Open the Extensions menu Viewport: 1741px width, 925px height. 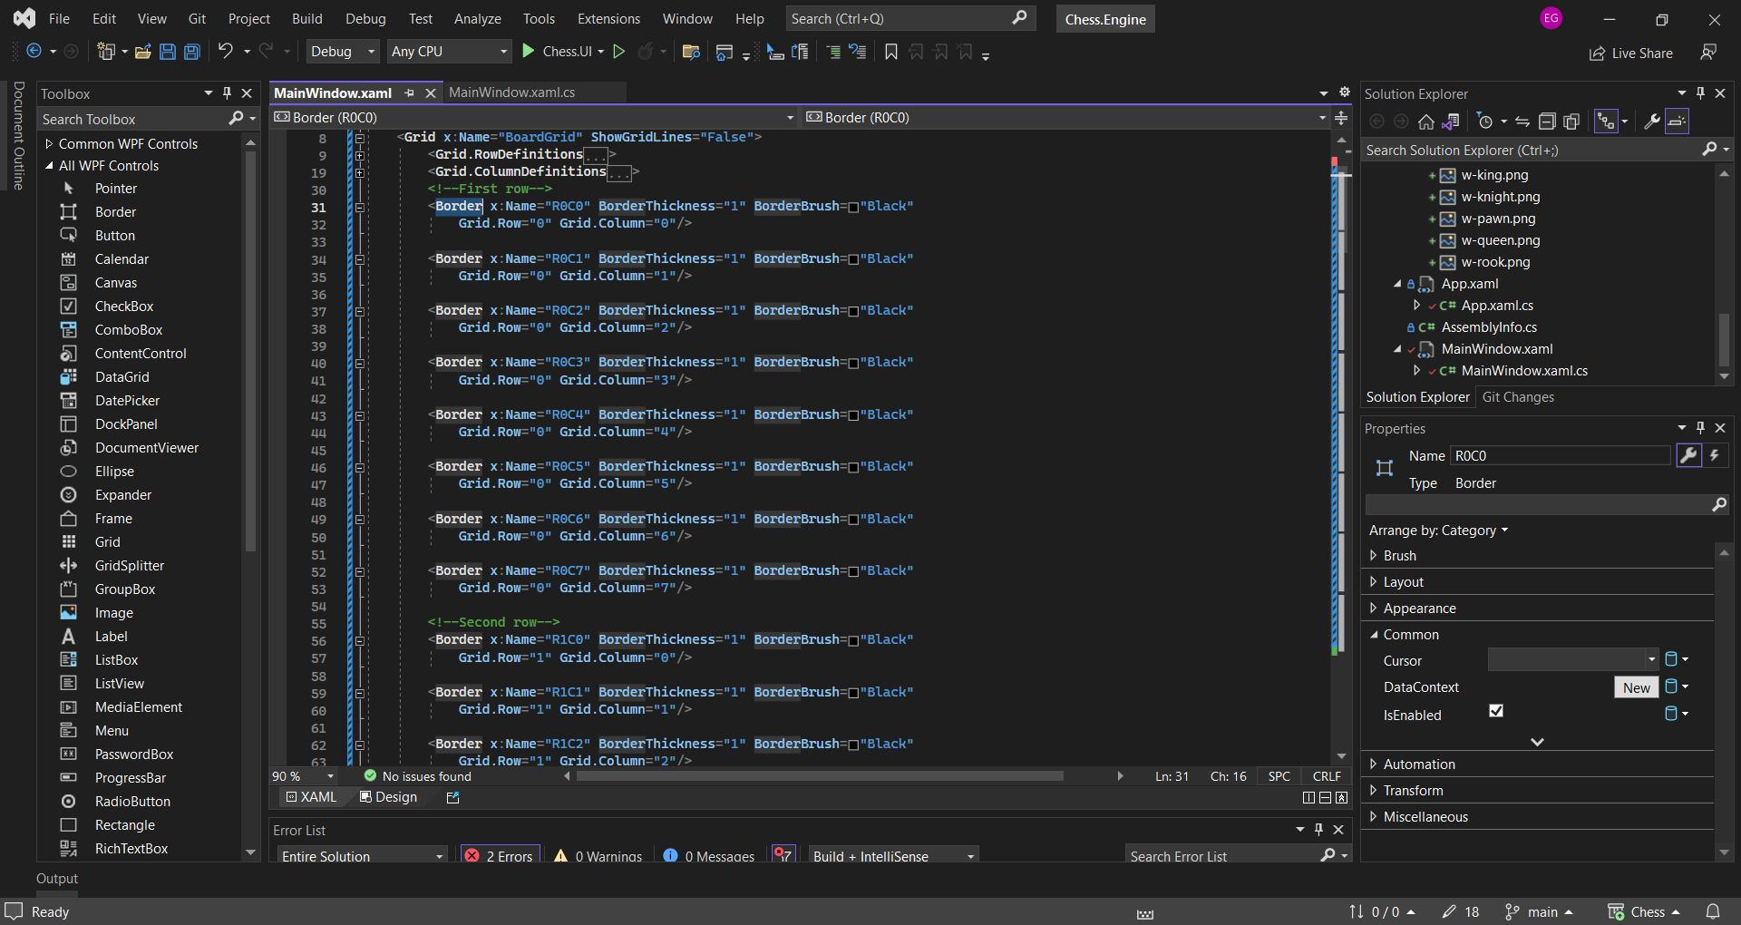608,19
